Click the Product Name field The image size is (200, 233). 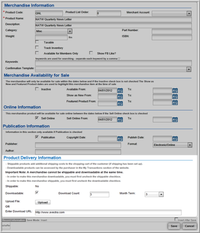[113, 19]
